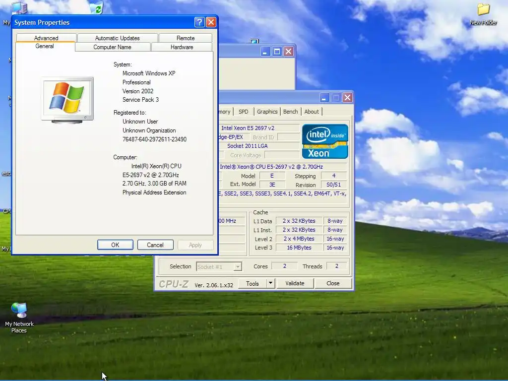Screen dimensions: 508x381
Task: Expand the Tools dropdown arrow in CPU-Z
Action: [270, 283]
